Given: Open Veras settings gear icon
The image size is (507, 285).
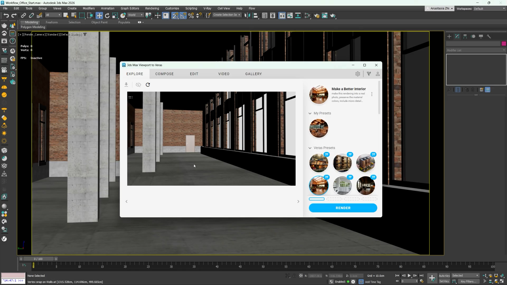Looking at the screenshot, I should tap(358, 74).
